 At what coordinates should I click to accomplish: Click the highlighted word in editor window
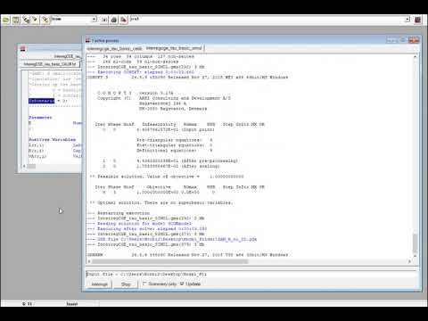point(42,101)
